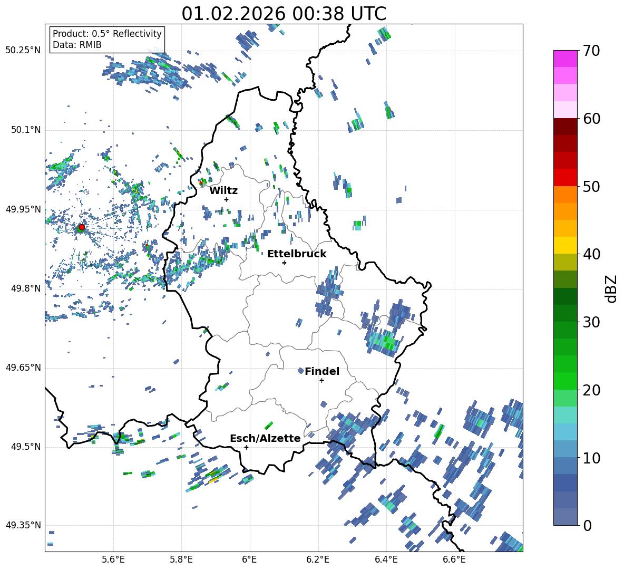Click the yellow colorbar swatch above 40
This screenshot has height=570, width=624.
(565, 245)
